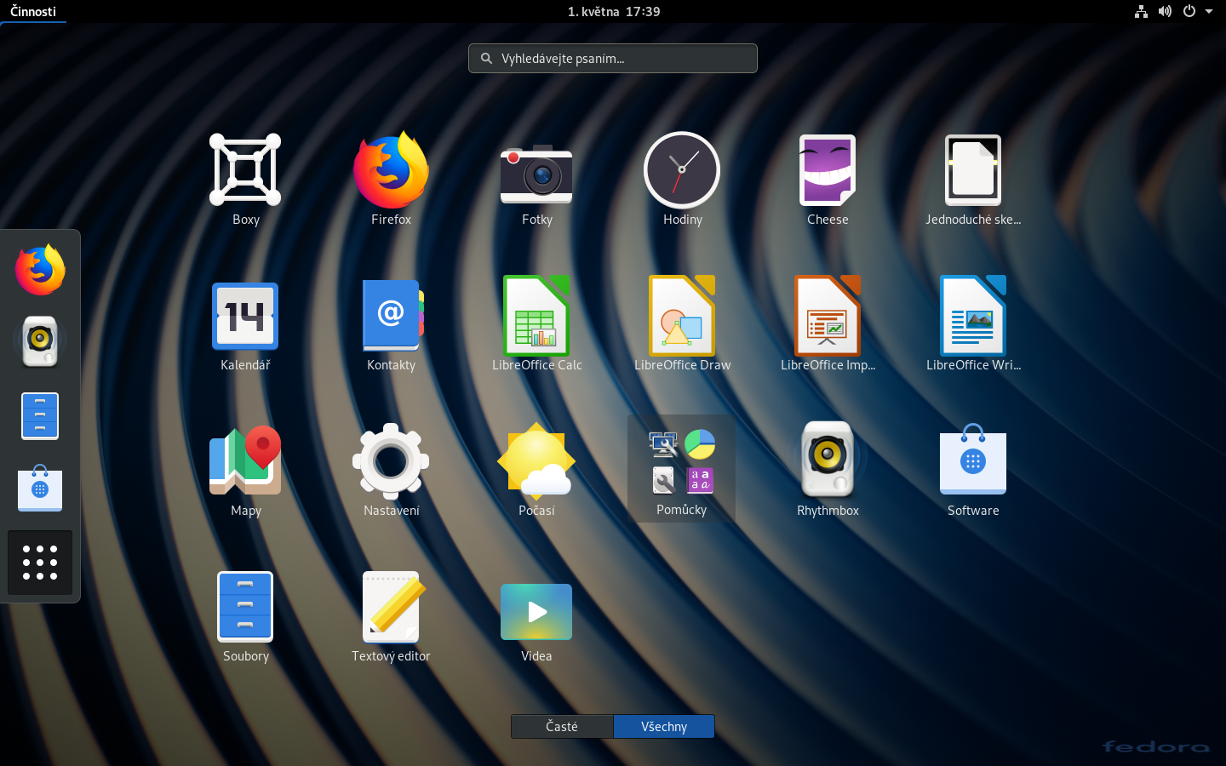Click the network status icon
The image size is (1226, 766).
[x=1141, y=11]
